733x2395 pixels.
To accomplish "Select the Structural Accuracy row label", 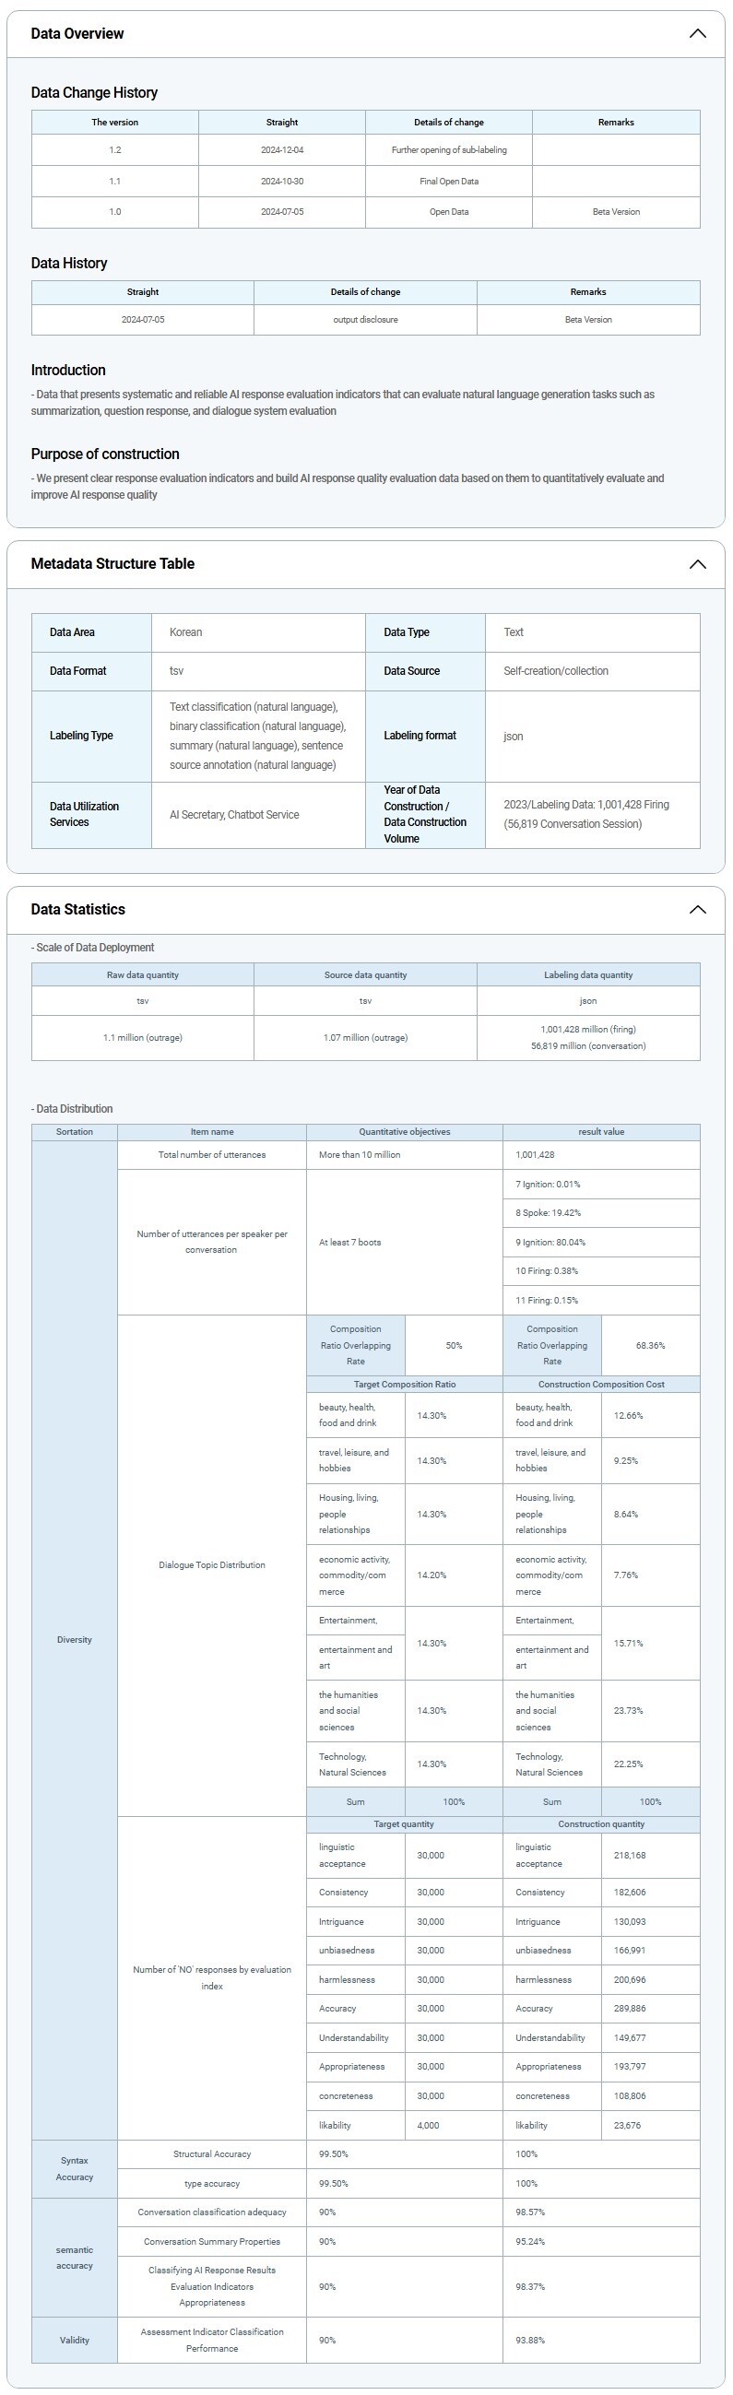I will [212, 2153].
